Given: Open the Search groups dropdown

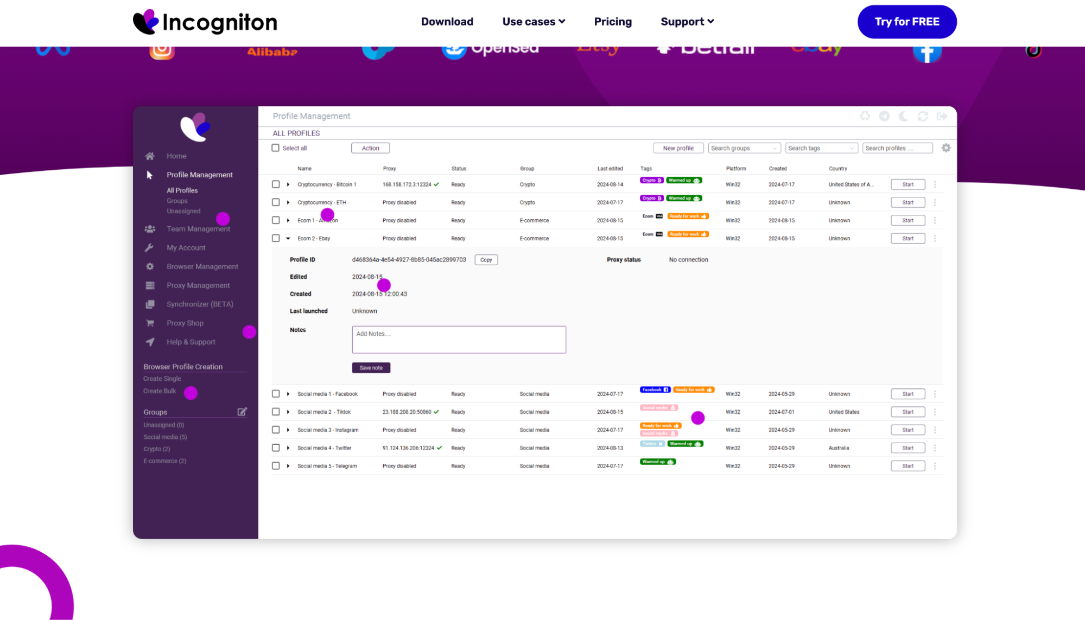Looking at the screenshot, I should pyautogui.click(x=744, y=148).
